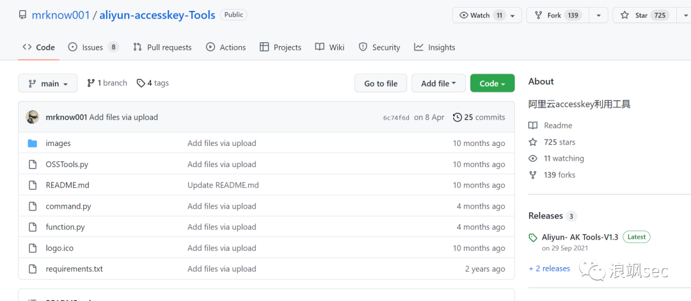Open the function.py file

coord(65,227)
